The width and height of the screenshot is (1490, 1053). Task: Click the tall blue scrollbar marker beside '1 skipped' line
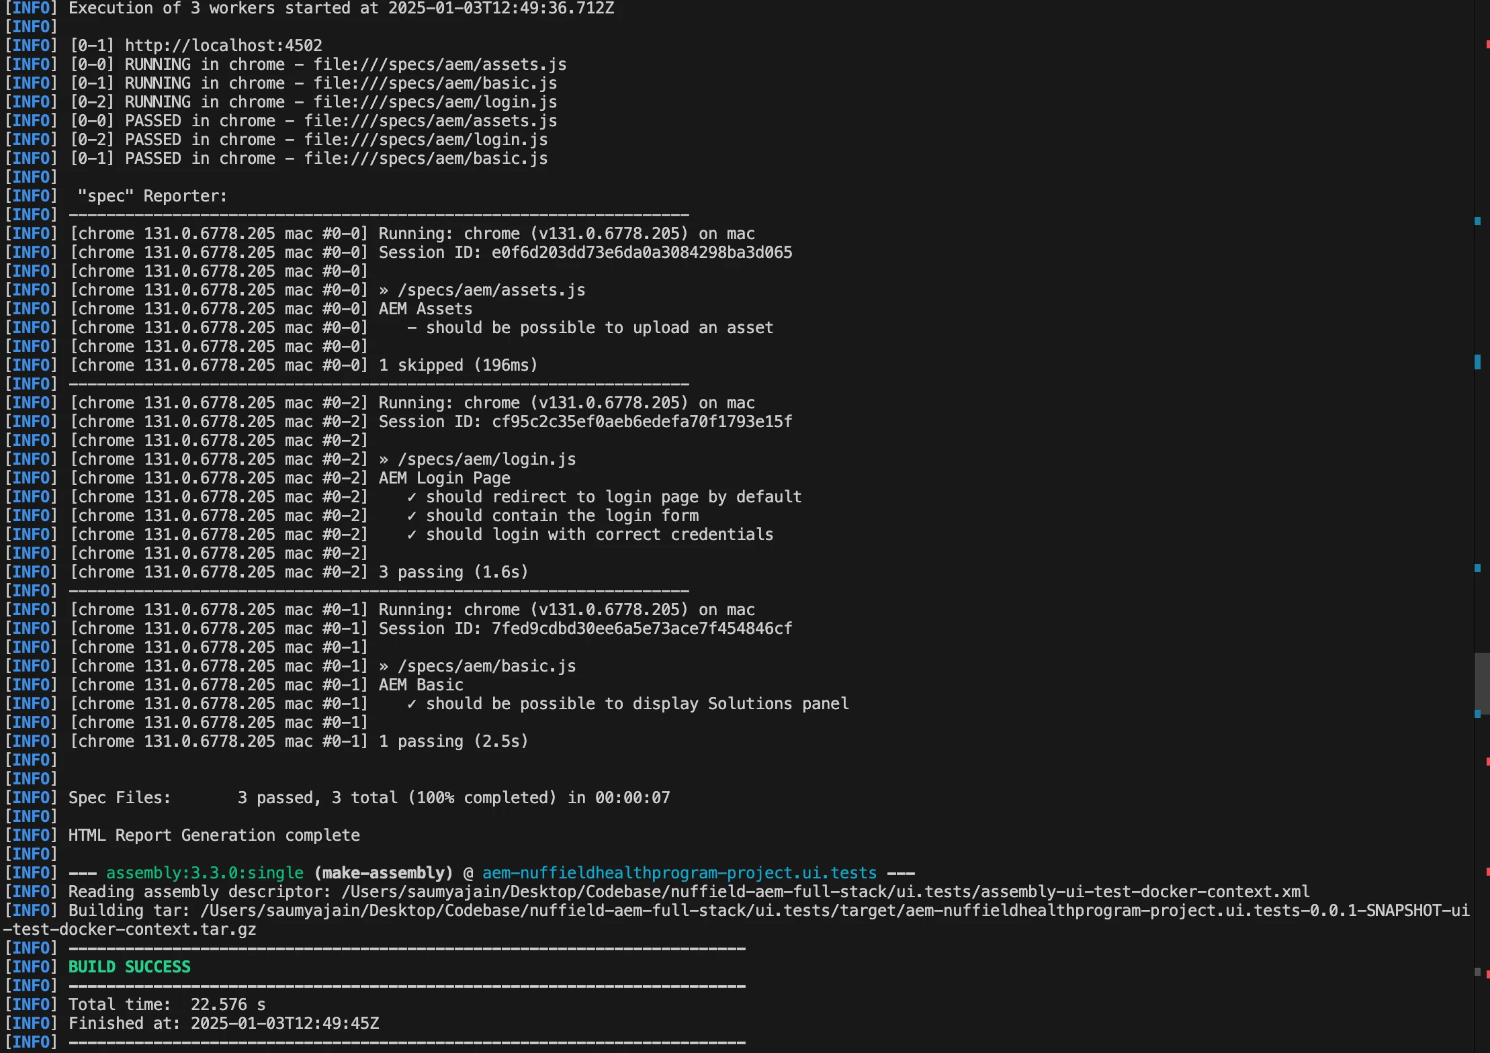point(1477,362)
